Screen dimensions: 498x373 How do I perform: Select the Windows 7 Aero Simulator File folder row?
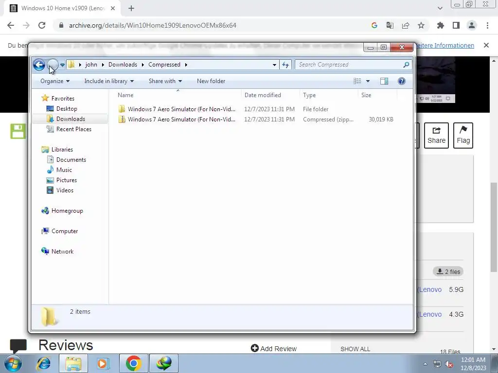point(256,109)
